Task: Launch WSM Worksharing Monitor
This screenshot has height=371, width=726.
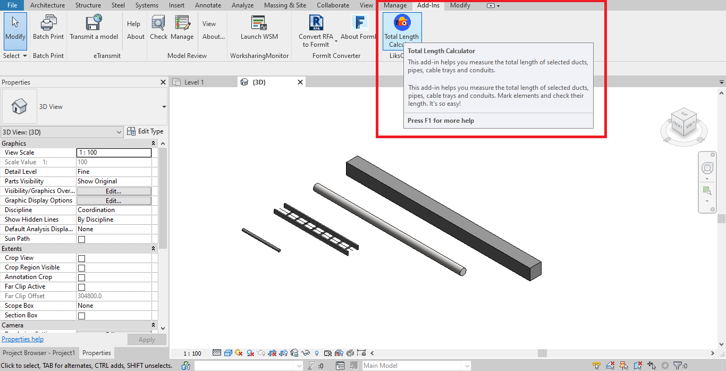Action: (x=259, y=28)
